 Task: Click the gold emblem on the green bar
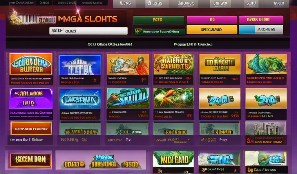click(x=138, y=32)
